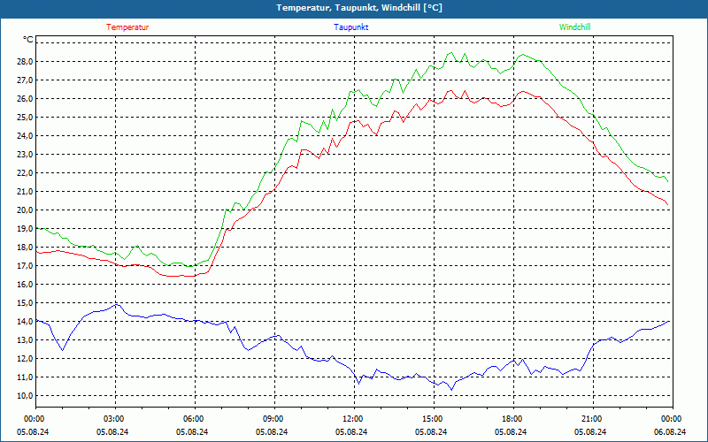Click the 10,0 y-axis value

(x=26, y=395)
